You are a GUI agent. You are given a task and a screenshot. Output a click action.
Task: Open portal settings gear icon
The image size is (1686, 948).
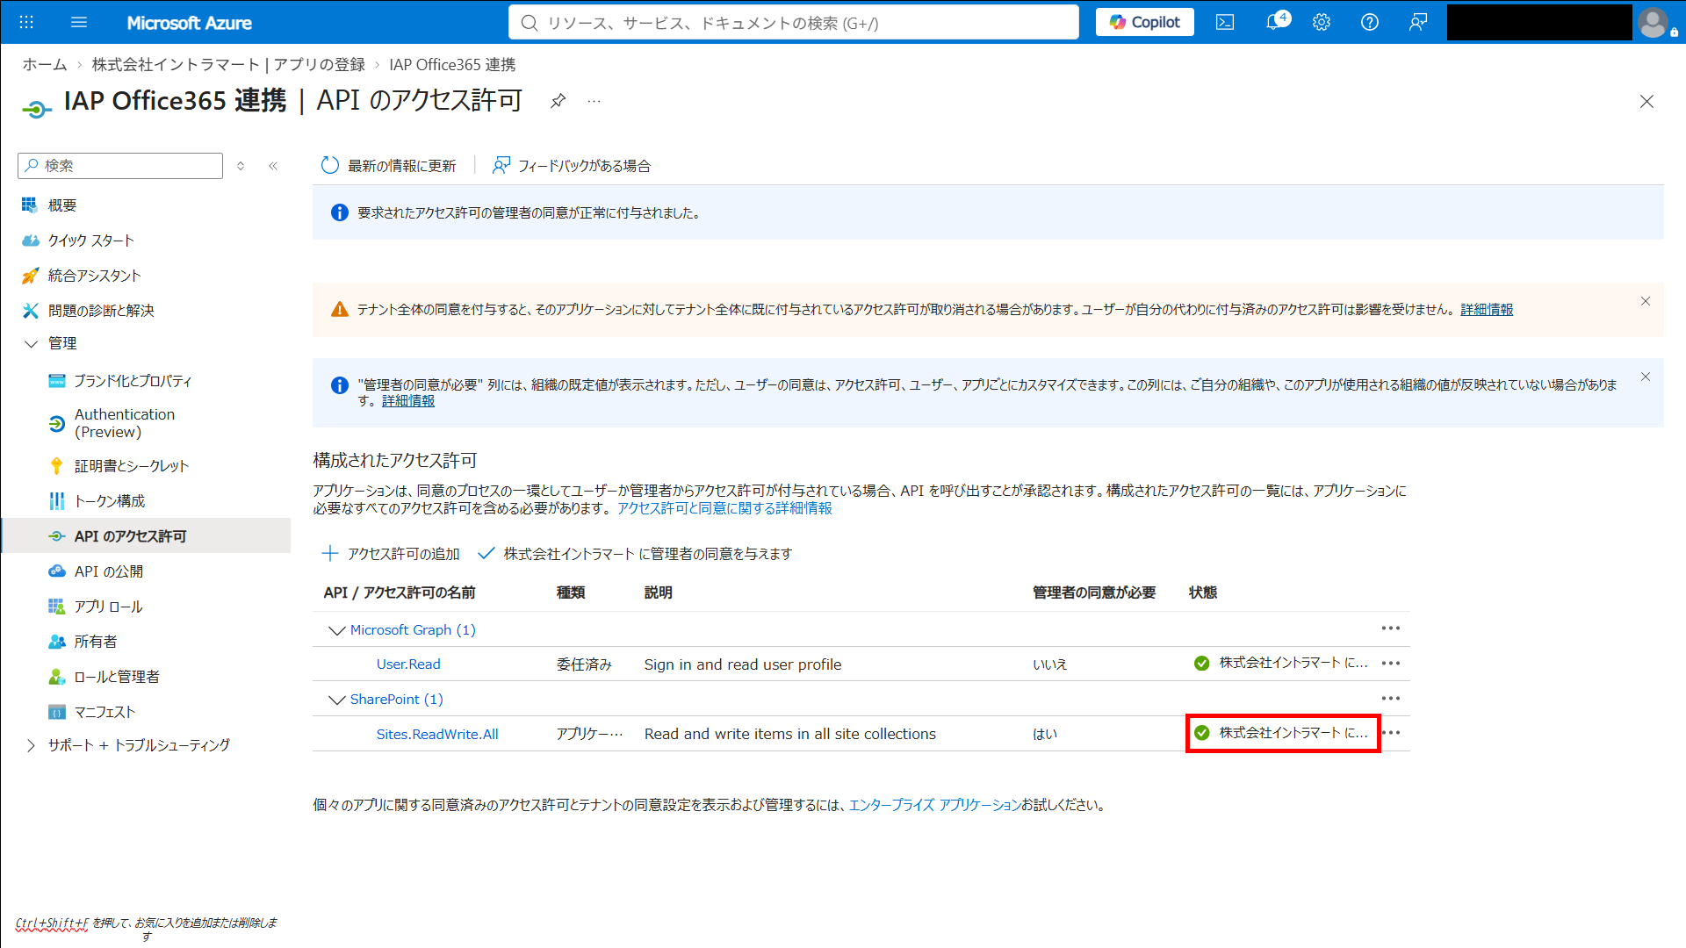click(x=1322, y=23)
